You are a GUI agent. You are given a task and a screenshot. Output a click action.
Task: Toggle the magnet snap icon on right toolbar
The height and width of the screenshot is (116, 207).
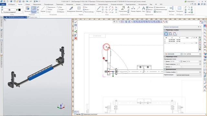205,26
